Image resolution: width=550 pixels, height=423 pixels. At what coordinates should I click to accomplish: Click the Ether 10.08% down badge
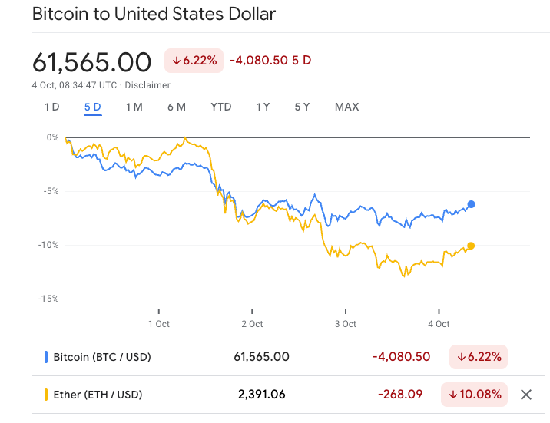pos(474,395)
